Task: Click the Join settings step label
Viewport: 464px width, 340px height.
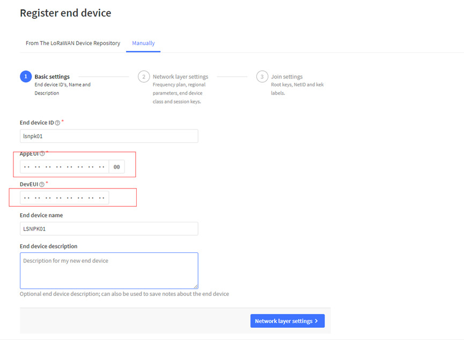Action: tap(287, 76)
